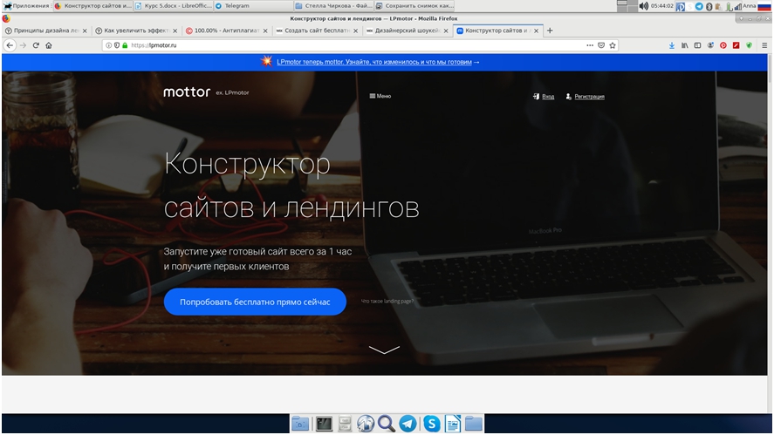The width and height of the screenshot is (774, 435).
Task: Click the address bar showing lpmotor.ru
Action: [349, 44]
